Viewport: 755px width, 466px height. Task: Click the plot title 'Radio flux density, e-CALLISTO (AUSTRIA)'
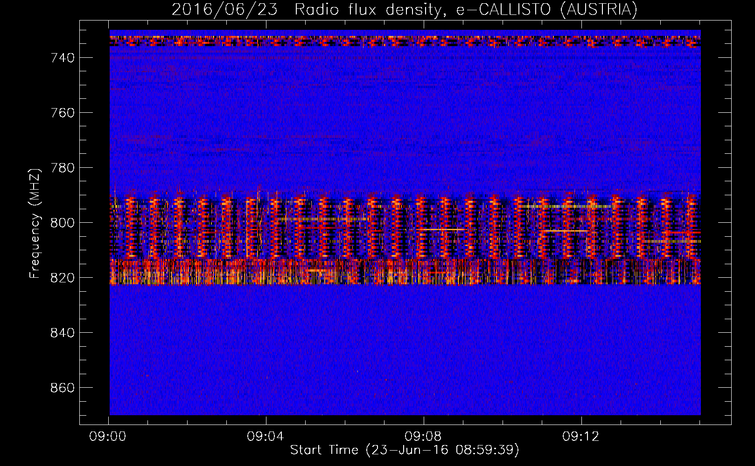(x=466, y=10)
